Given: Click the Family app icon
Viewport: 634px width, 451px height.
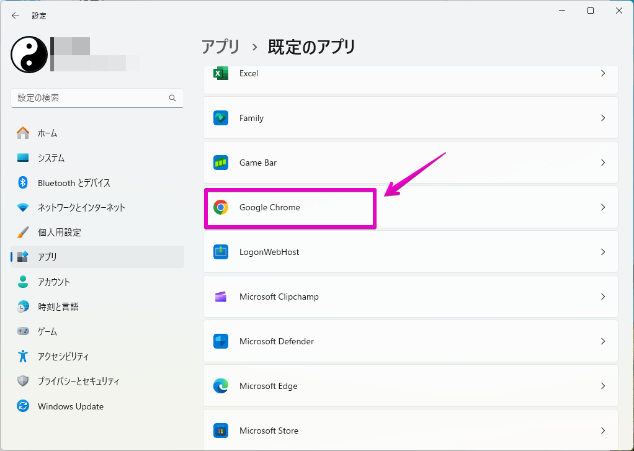Looking at the screenshot, I should coord(221,118).
